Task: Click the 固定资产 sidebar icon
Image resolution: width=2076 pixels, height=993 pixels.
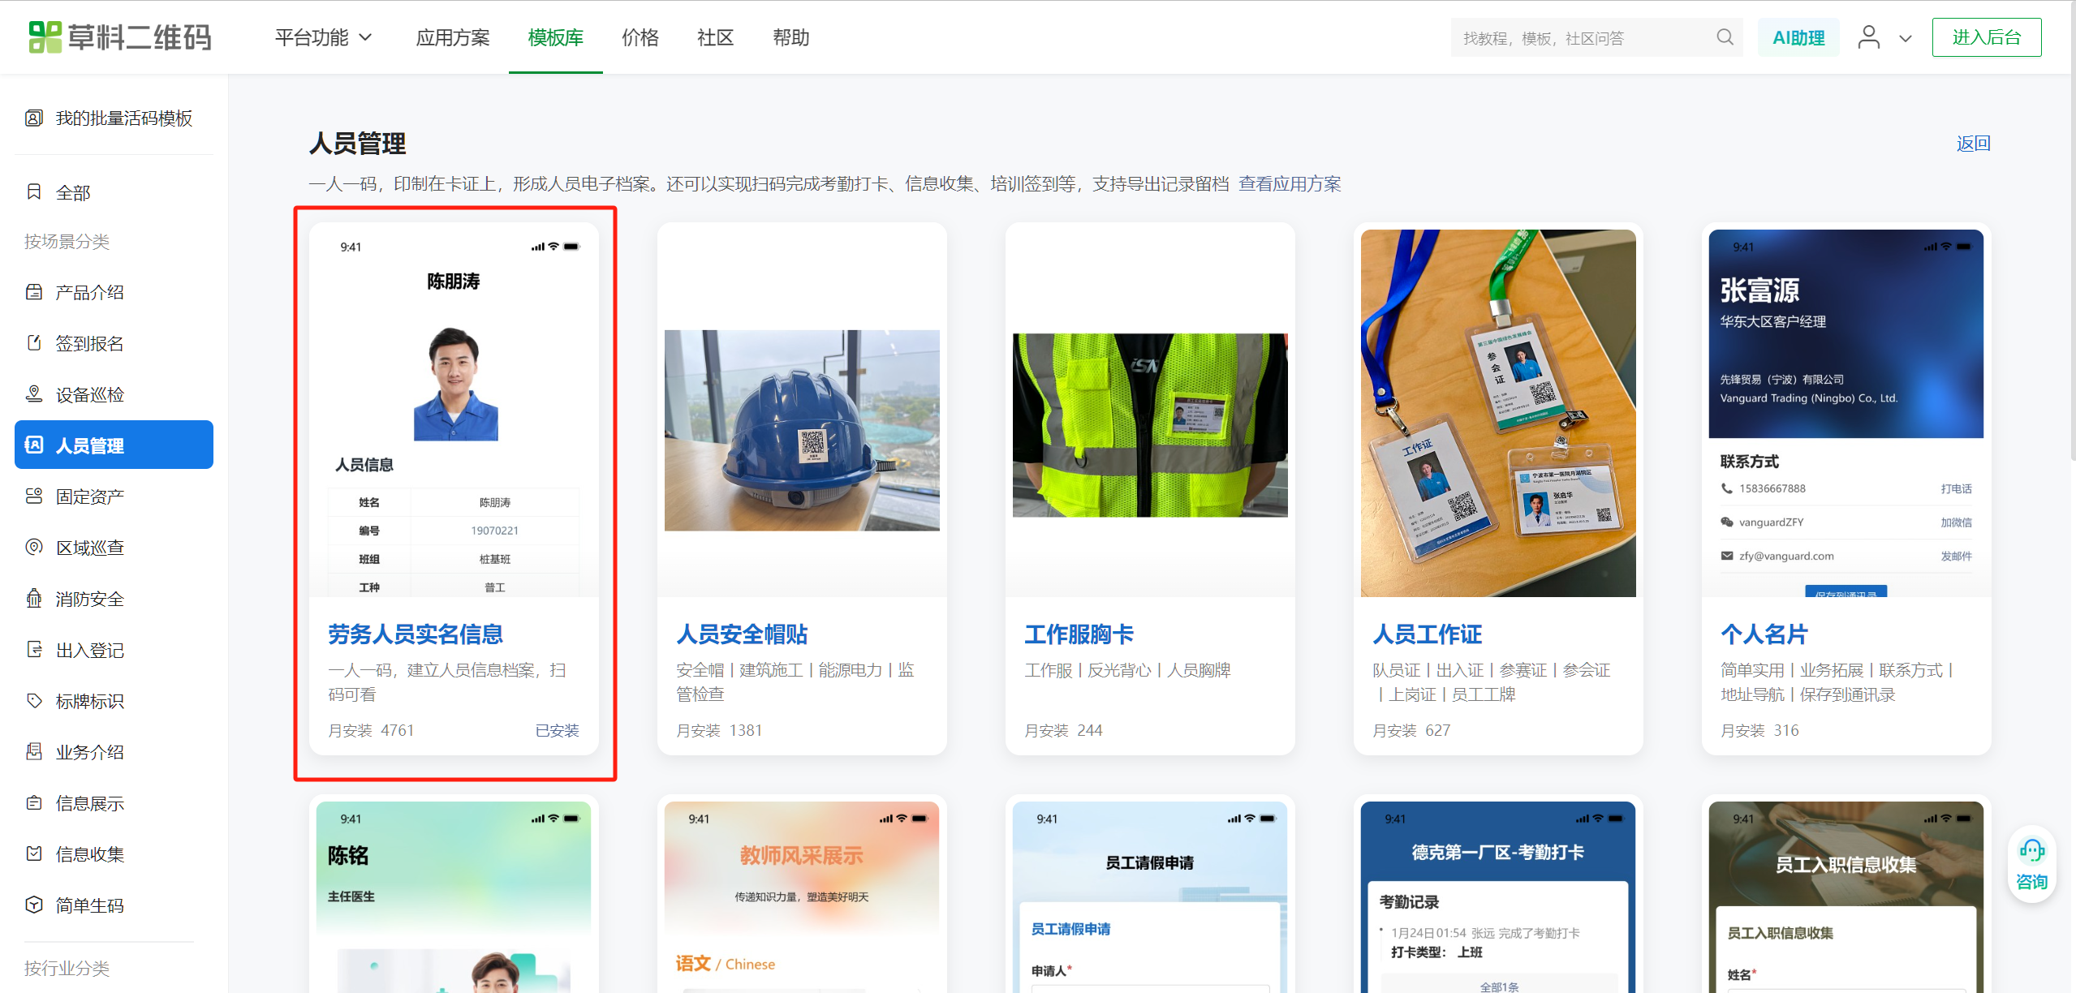Action: click(34, 496)
